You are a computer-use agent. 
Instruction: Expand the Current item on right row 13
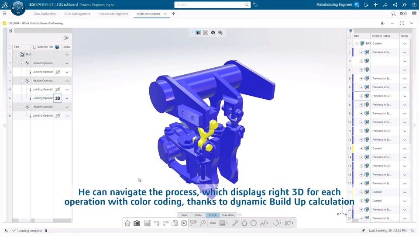361,149
